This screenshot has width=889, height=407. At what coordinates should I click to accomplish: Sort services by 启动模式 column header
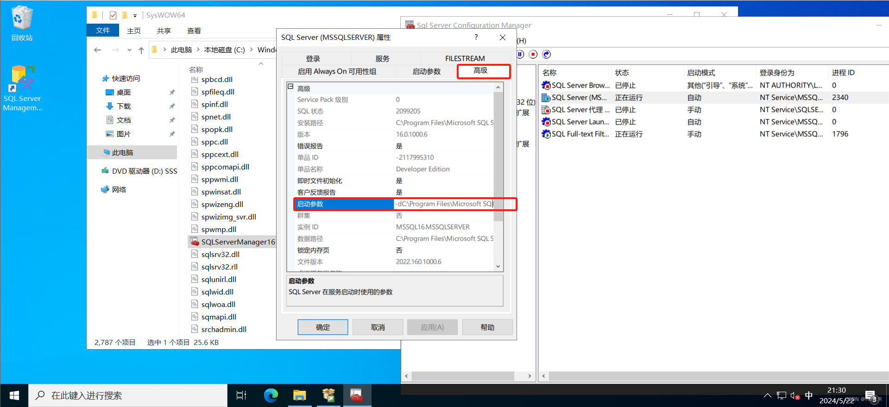point(719,73)
